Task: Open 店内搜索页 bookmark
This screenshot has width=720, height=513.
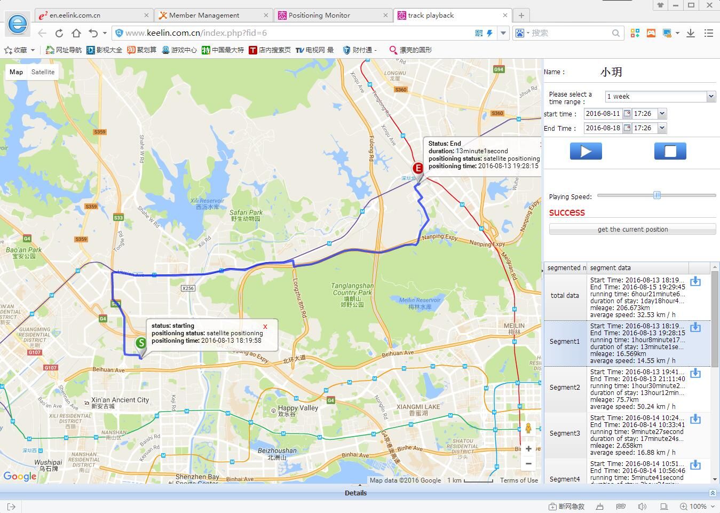Action: [270, 50]
